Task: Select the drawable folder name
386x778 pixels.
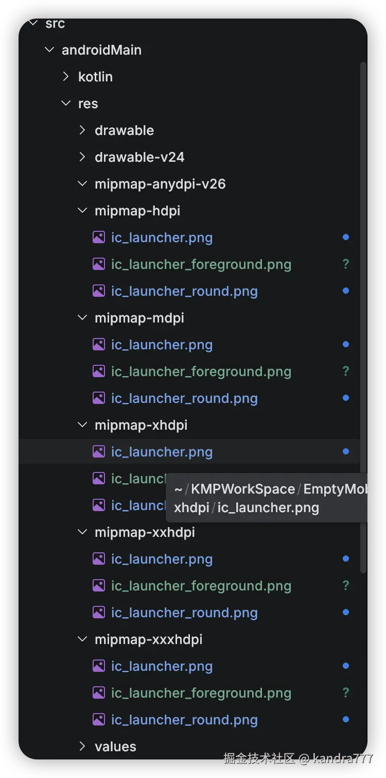Action: [x=124, y=130]
